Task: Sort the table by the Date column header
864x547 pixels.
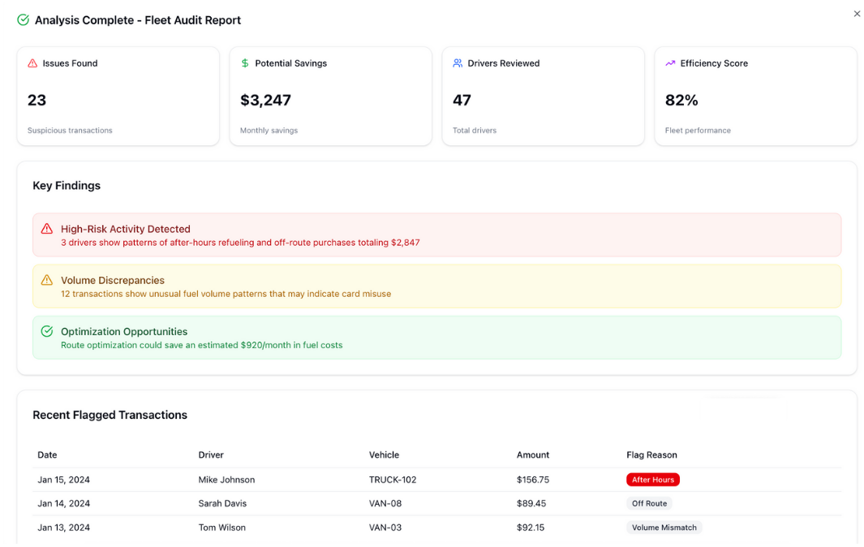Action: (47, 454)
